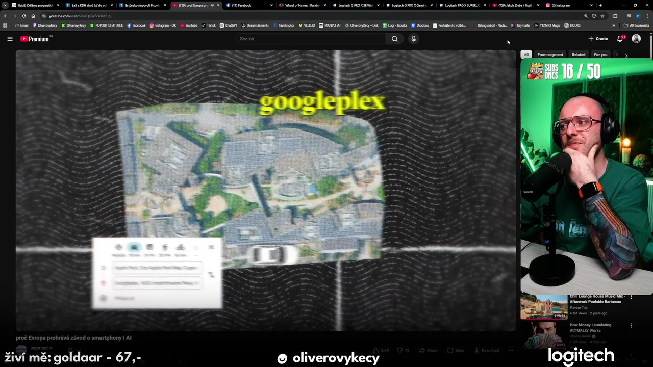Screen dimensions: 653x367
Task: Open the Transkriptor bookmark
Action: pos(284,25)
